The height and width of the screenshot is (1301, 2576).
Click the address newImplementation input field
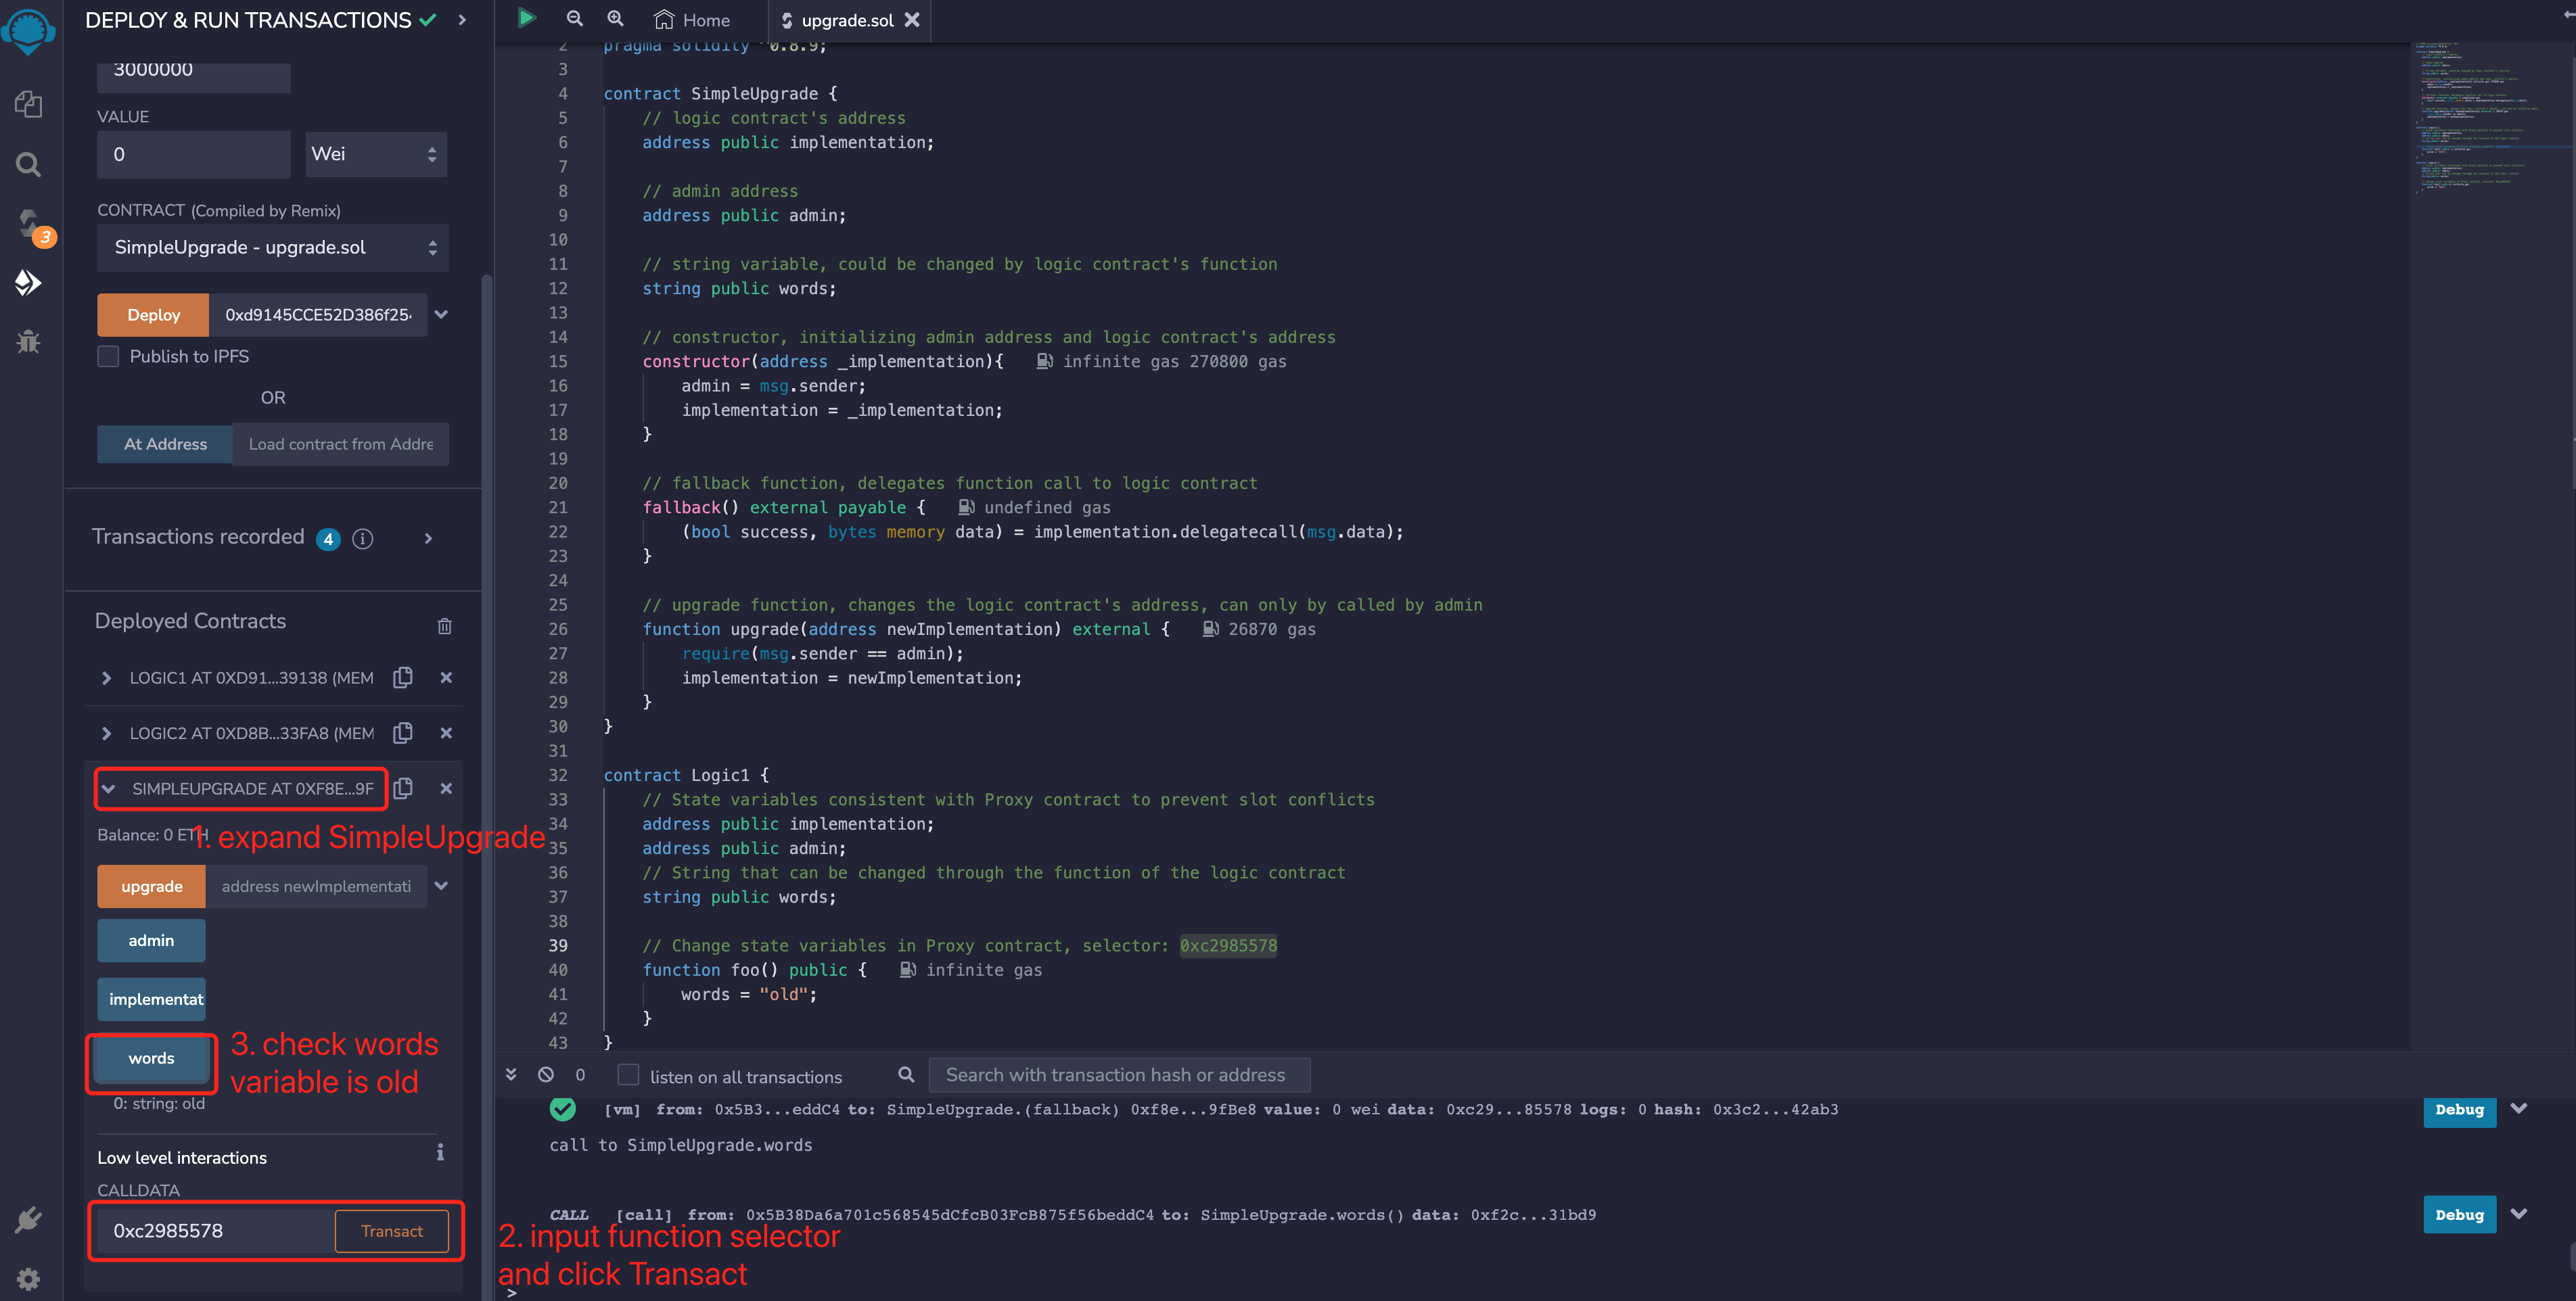click(316, 886)
